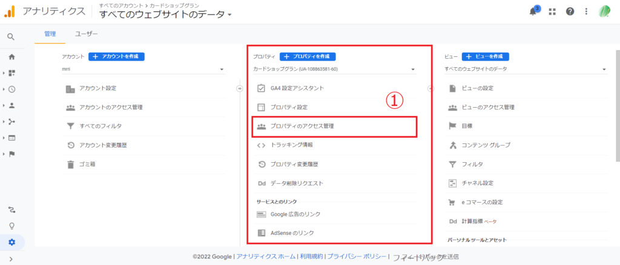The height and width of the screenshot is (265, 620).
Task: Click the Discover lightbulb icon
Action: pos(12,226)
